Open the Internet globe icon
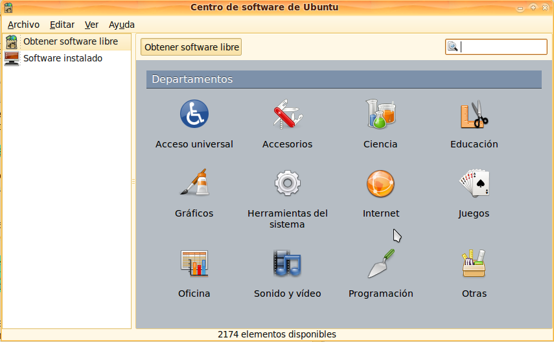 point(380,184)
